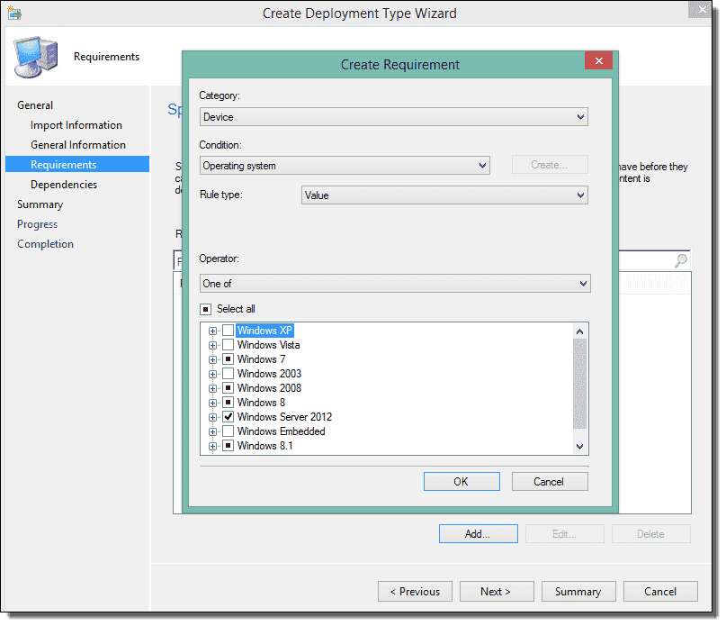Screen dimensions: 726x626
Task: Click OK to save the requirement
Action: pyautogui.click(x=462, y=481)
